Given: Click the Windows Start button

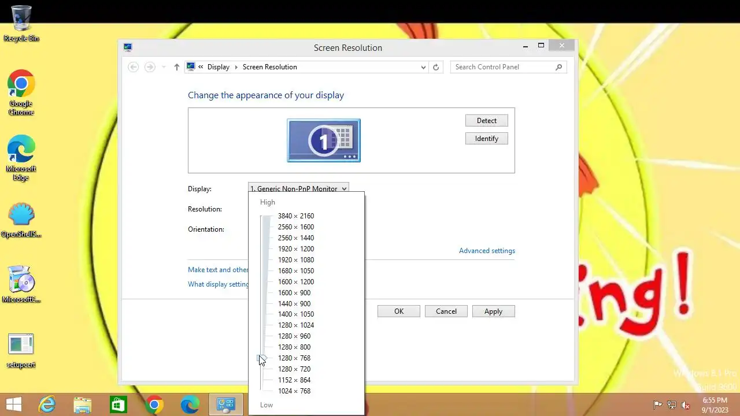Looking at the screenshot, I should coord(14,404).
